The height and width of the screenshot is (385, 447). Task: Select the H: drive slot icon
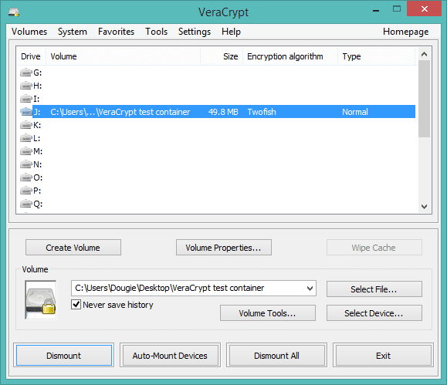[26, 86]
